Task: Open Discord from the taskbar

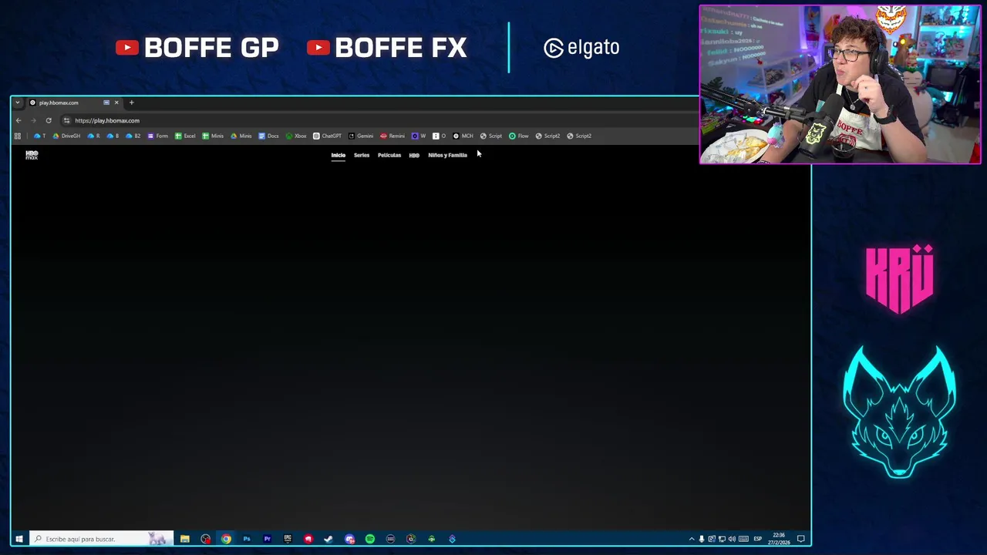Action: 349,539
